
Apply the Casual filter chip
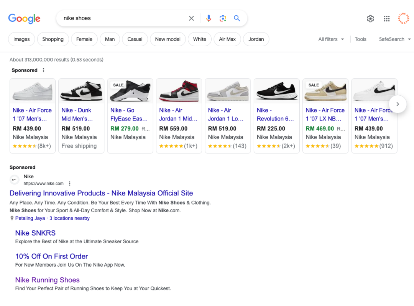[x=135, y=39]
